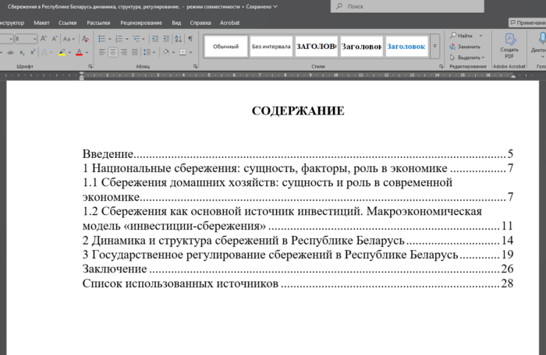Viewport: 546px width, 355px height.
Task: Apply borders with the borders grid icon
Action: [x=183, y=52]
